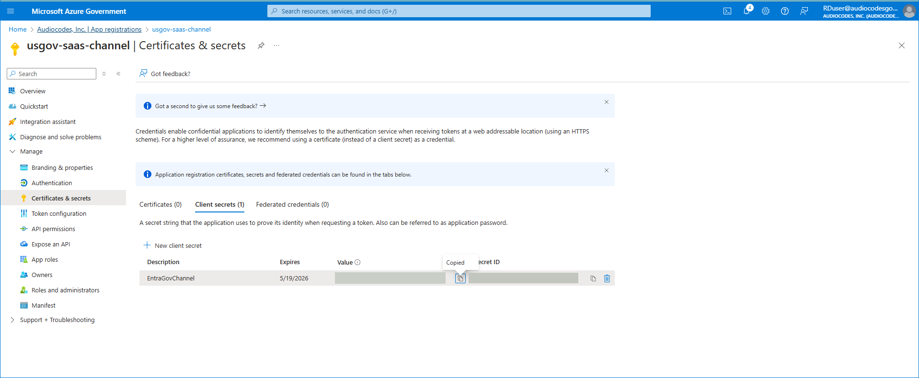Open Diagnose and solve problems
919x378 pixels.
coord(61,137)
